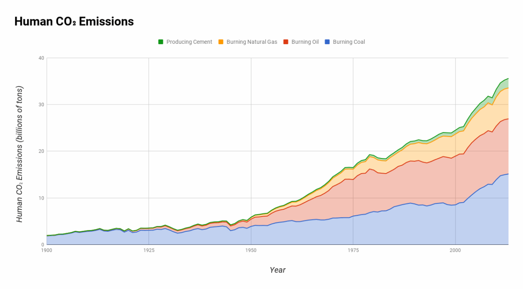Click the green Producing Cement legend swatch
The width and height of the screenshot is (523, 289).
click(x=161, y=42)
